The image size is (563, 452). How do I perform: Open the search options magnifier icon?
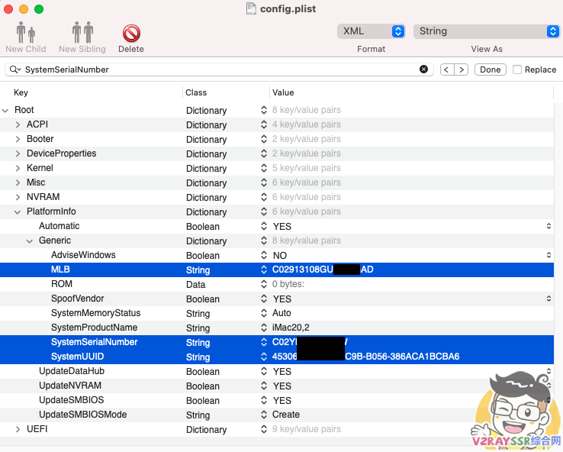(x=14, y=69)
